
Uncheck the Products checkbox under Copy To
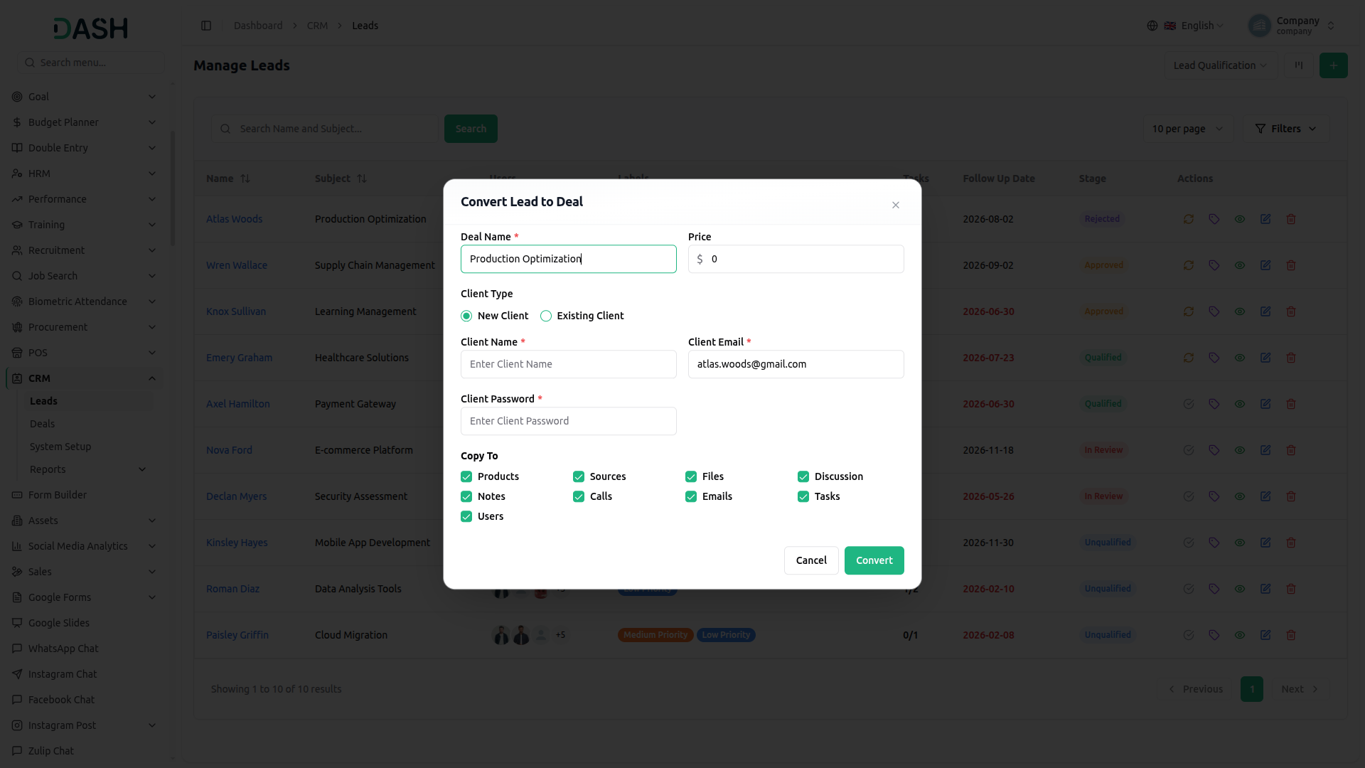(x=466, y=476)
